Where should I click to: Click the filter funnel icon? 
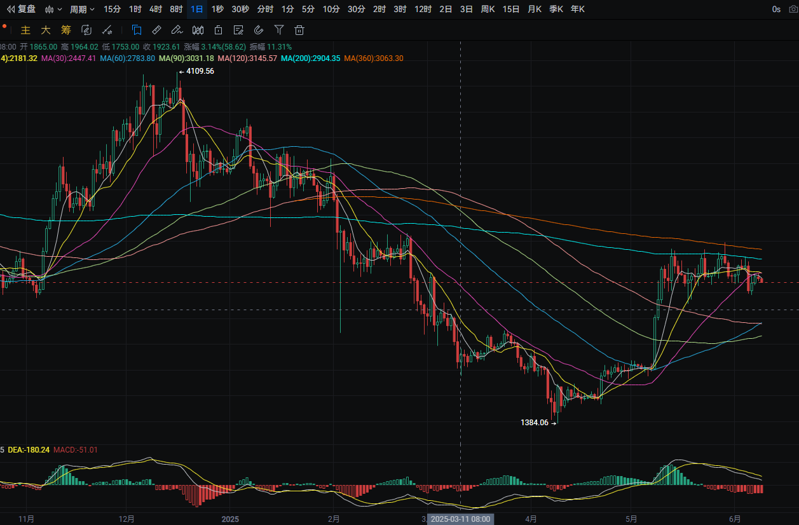coord(279,29)
